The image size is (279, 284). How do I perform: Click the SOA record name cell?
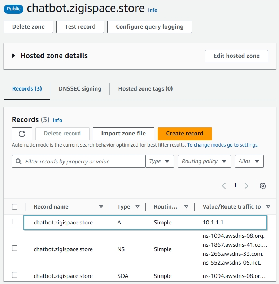63,276
